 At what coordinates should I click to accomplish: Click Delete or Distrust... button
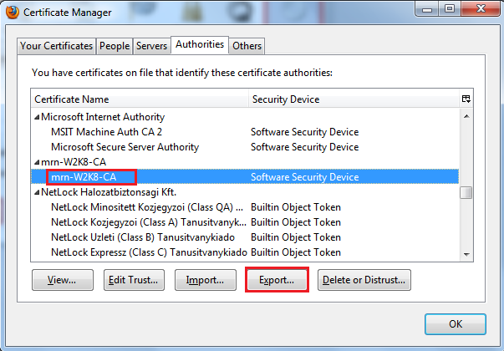point(364,280)
